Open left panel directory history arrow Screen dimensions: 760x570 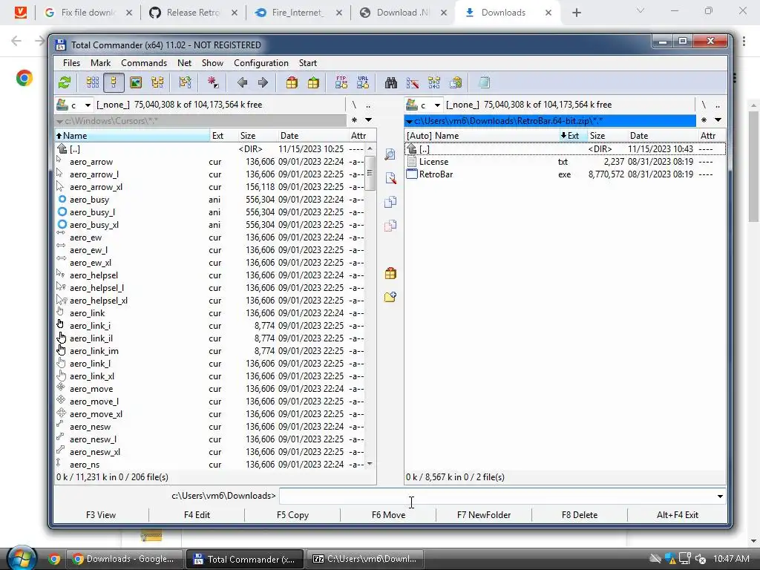[368, 120]
